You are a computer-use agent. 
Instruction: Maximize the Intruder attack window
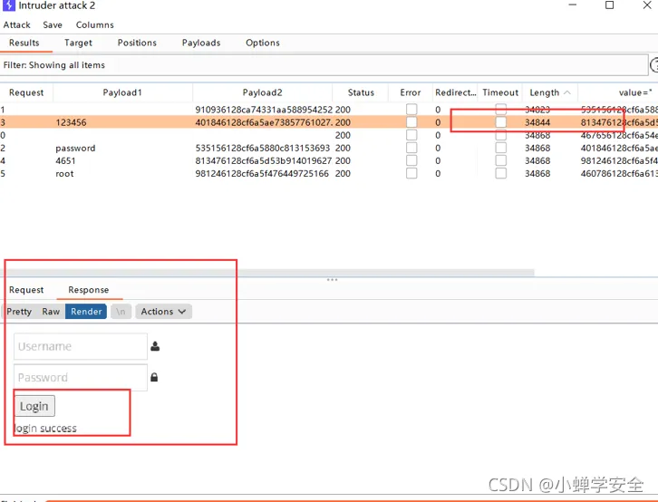pyautogui.click(x=609, y=5)
